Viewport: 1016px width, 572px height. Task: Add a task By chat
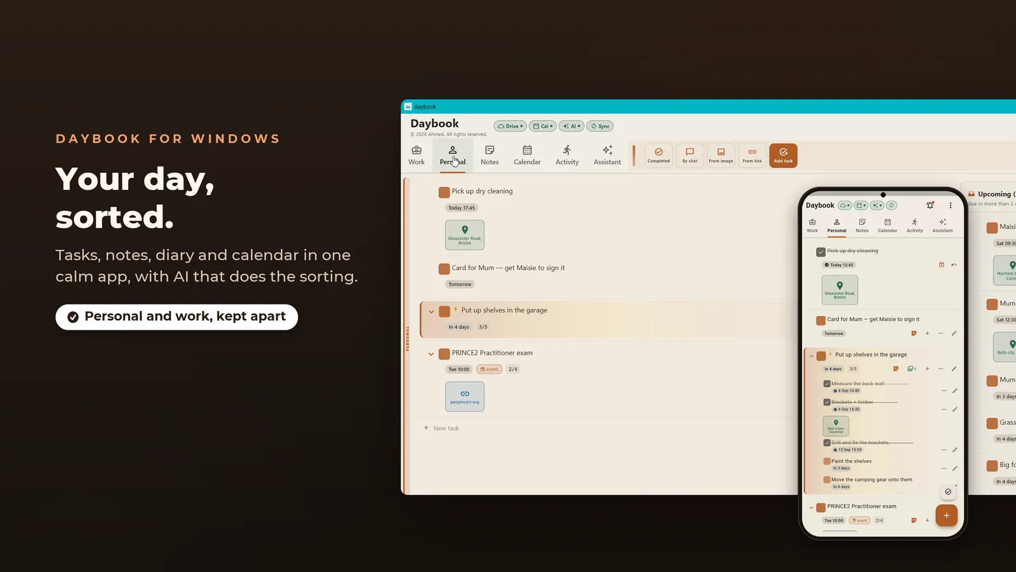pyautogui.click(x=690, y=155)
